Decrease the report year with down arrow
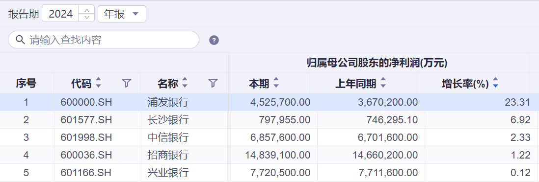Viewport: 539px width, 182px height. (x=87, y=17)
